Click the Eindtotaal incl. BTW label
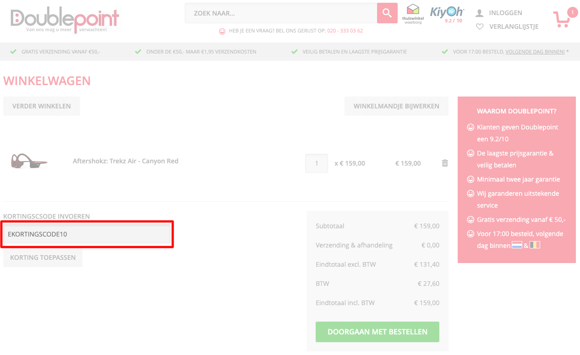This screenshot has width=580, height=355. [345, 303]
